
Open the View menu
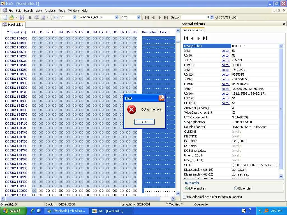point(39,11)
